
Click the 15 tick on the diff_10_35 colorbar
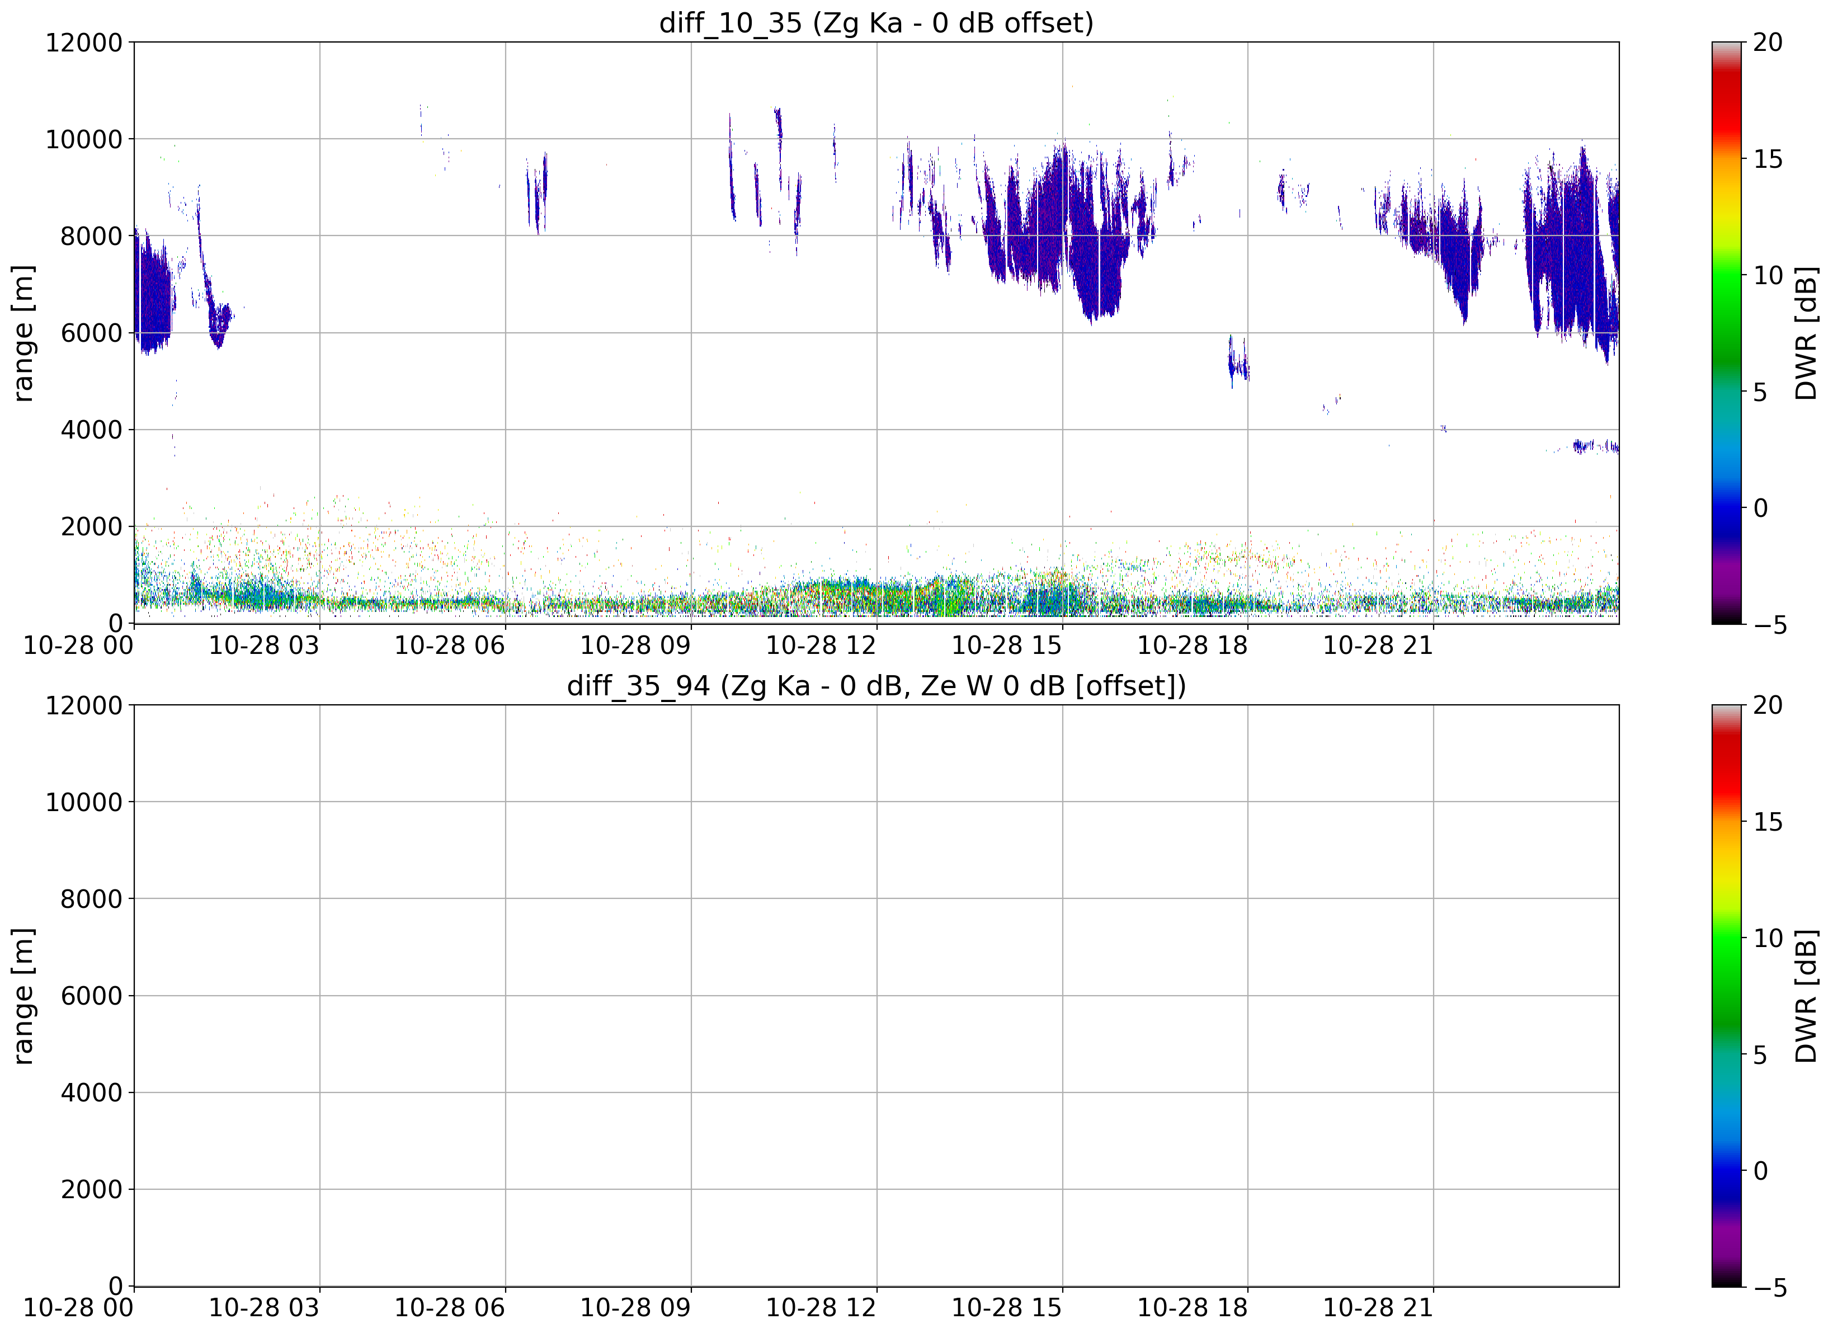point(1768,158)
